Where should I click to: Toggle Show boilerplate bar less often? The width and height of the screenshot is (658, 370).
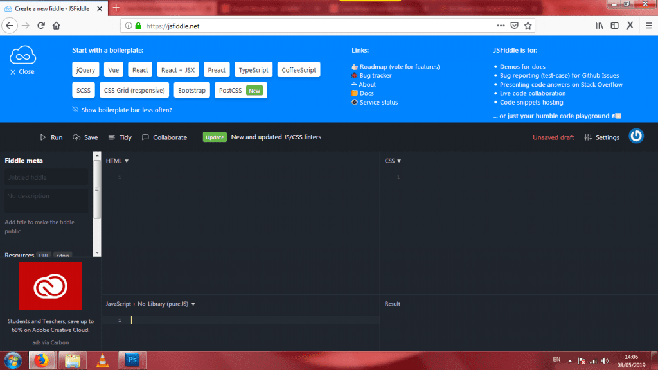pyautogui.click(x=122, y=110)
